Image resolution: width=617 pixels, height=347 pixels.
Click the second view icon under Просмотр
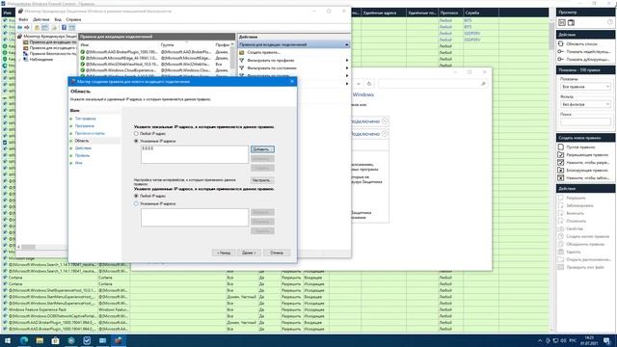(x=571, y=23)
